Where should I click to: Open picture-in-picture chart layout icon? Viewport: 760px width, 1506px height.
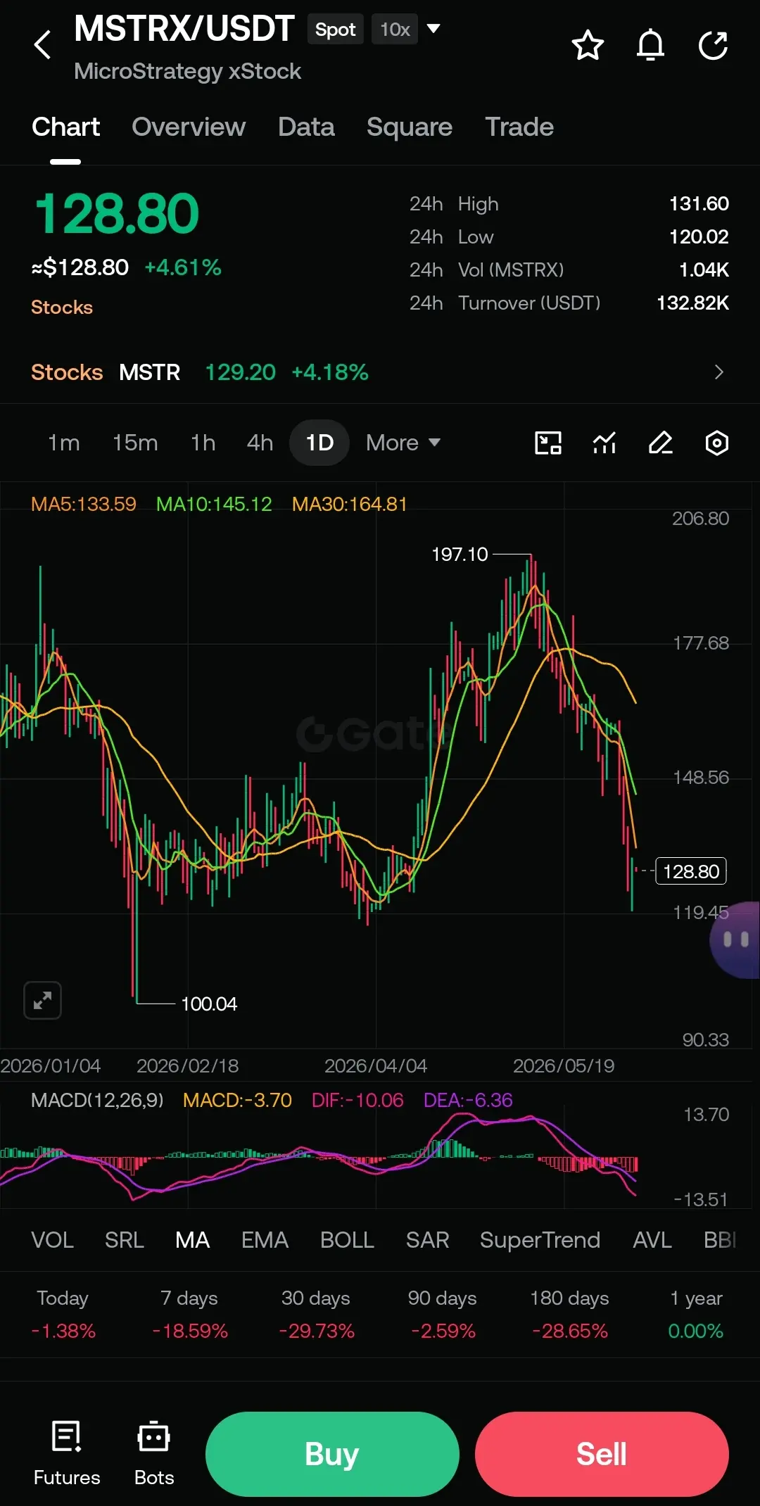pos(548,443)
